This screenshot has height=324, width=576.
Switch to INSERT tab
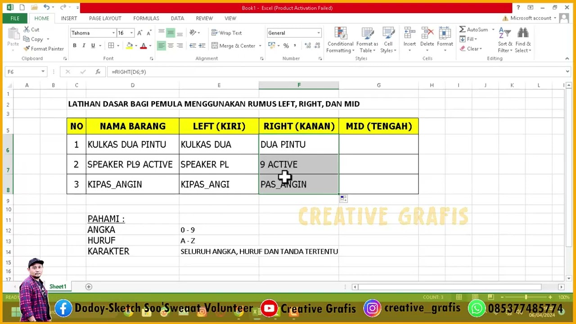69,18
